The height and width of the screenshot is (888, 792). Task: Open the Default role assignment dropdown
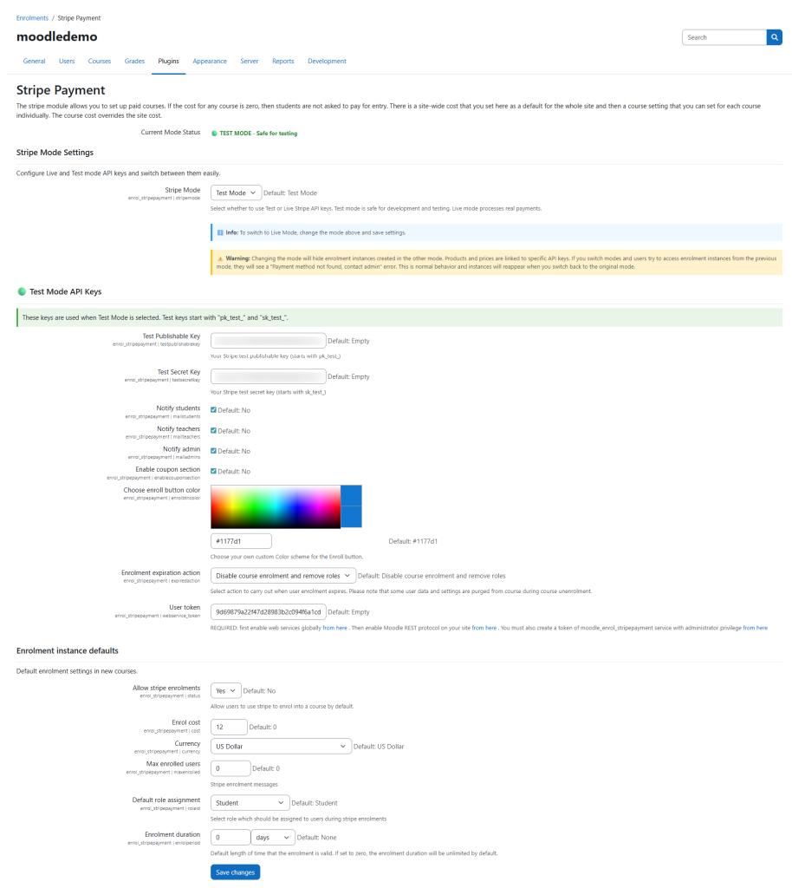250,803
